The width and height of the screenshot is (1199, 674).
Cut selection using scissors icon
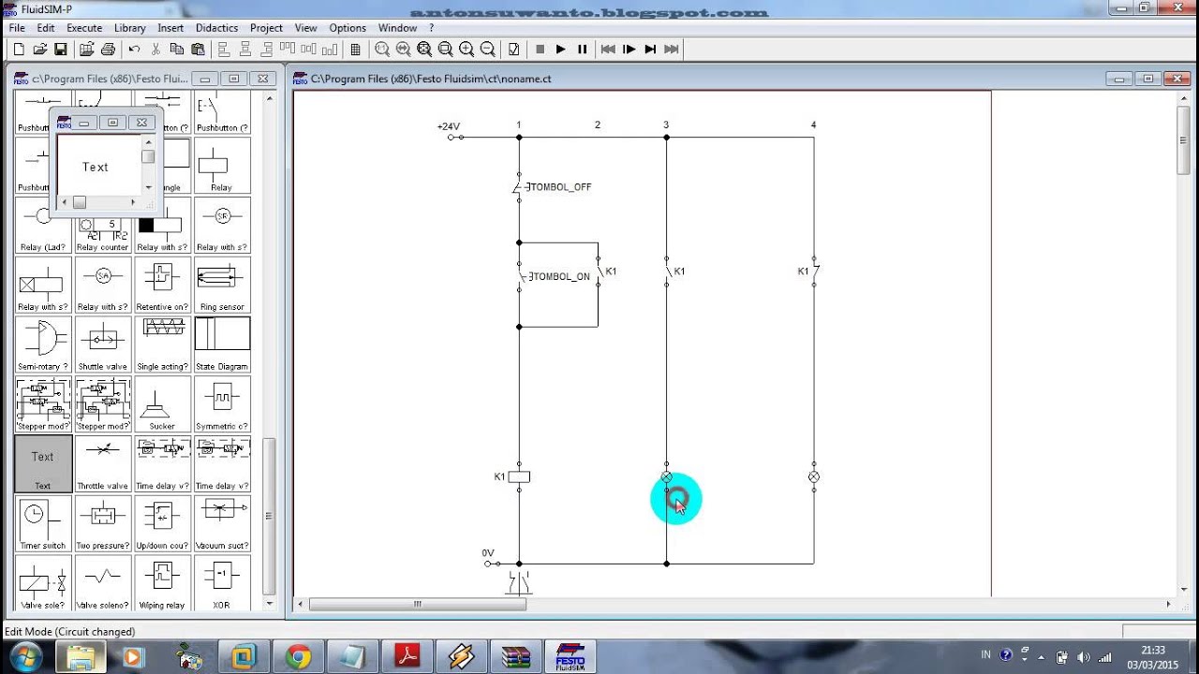click(155, 49)
